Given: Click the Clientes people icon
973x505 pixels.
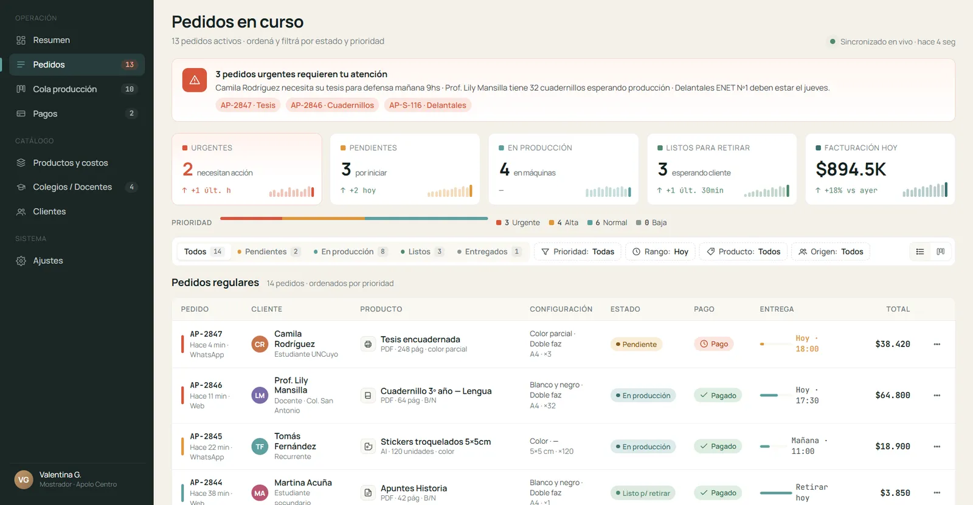Looking at the screenshot, I should pyautogui.click(x=21, y=211).
